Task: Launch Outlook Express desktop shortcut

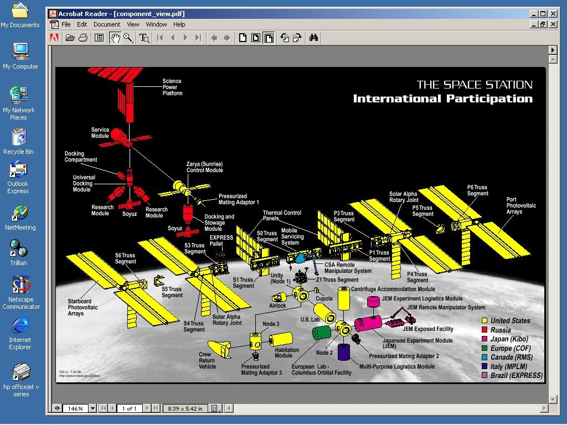Action: click(18, 178)
